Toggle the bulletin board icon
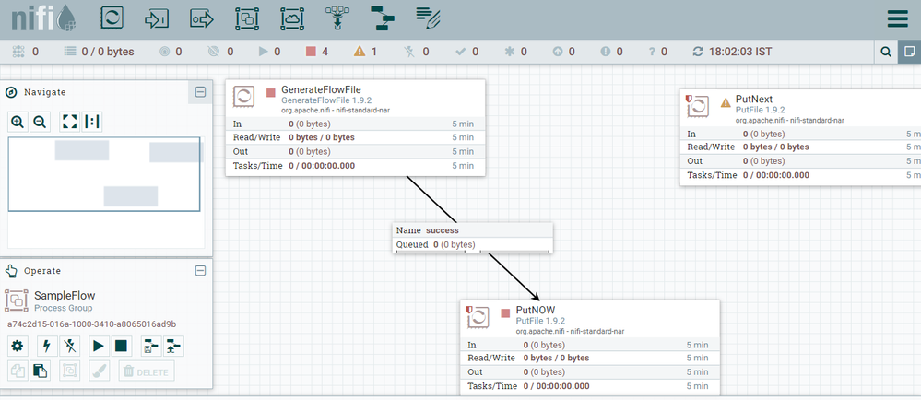 point(909,52)
